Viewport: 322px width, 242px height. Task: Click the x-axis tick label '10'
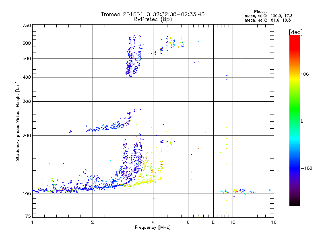[233, 222]
